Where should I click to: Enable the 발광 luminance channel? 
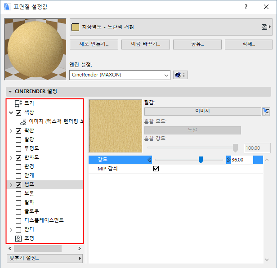(x=18, y=140)
